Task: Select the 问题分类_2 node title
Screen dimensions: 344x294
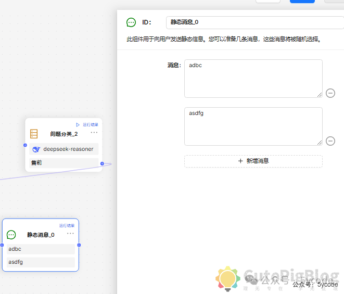Action: pos(64,134)
